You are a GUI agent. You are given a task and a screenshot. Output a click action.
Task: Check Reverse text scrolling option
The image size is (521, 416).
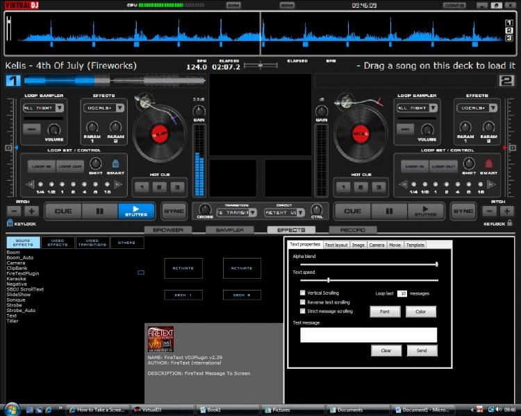pyautogui.click(x=302, y=302)
